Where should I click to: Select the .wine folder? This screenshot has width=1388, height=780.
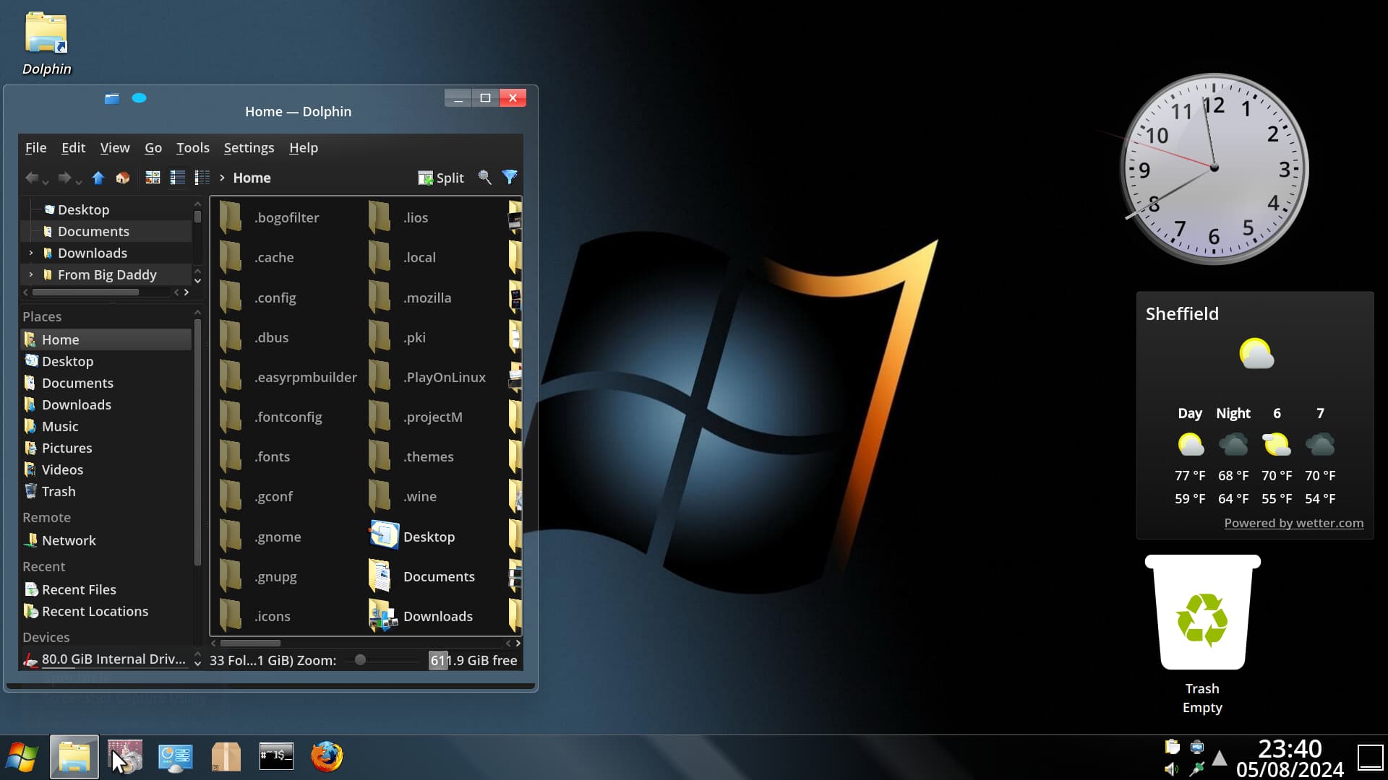click(403, 496)
